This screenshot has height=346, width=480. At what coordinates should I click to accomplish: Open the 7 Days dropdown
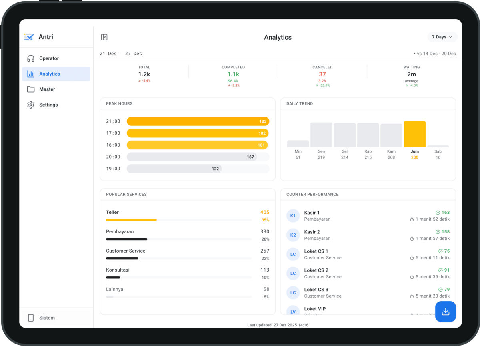[442, 37]
